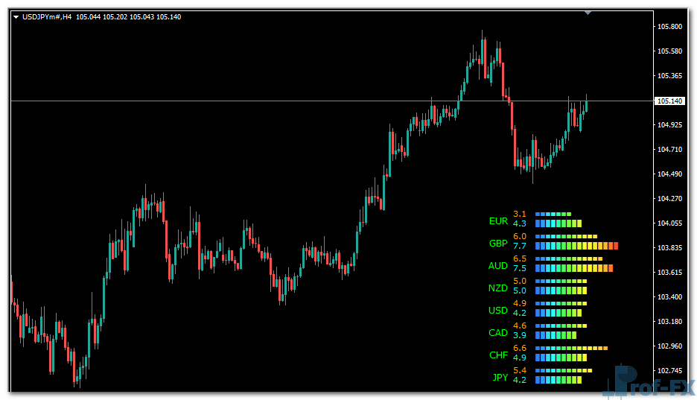
Task: Click the AUD currency label
Action: pyautogui.click(x=498, y=266)
